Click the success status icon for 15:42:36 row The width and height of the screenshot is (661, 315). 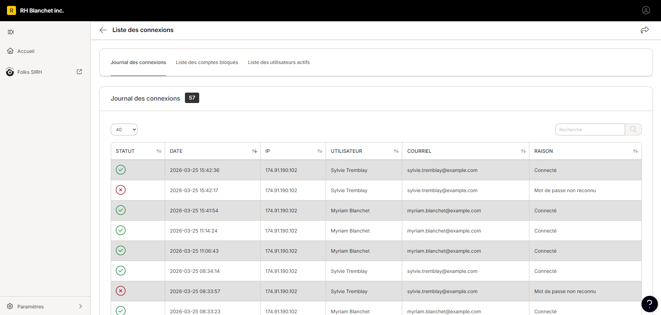[120, 170]
